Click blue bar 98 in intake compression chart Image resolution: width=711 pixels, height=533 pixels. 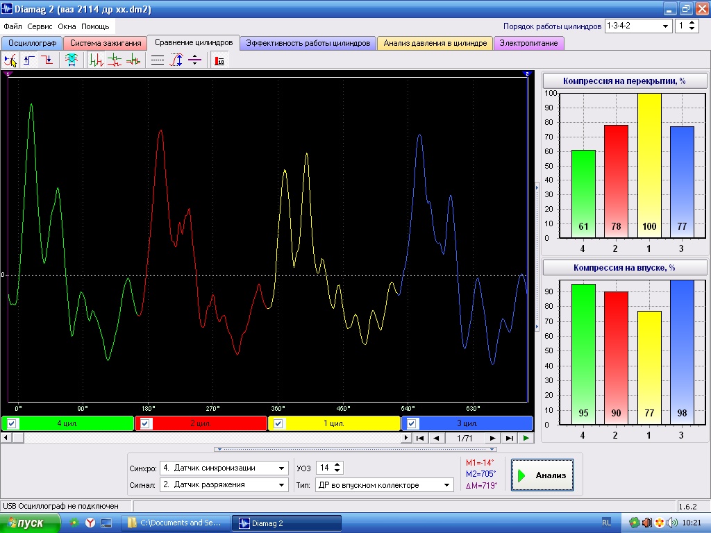tap(682, 352)
